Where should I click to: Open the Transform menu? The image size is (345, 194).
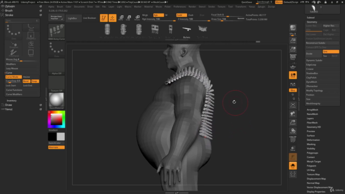tap(240, 6)
